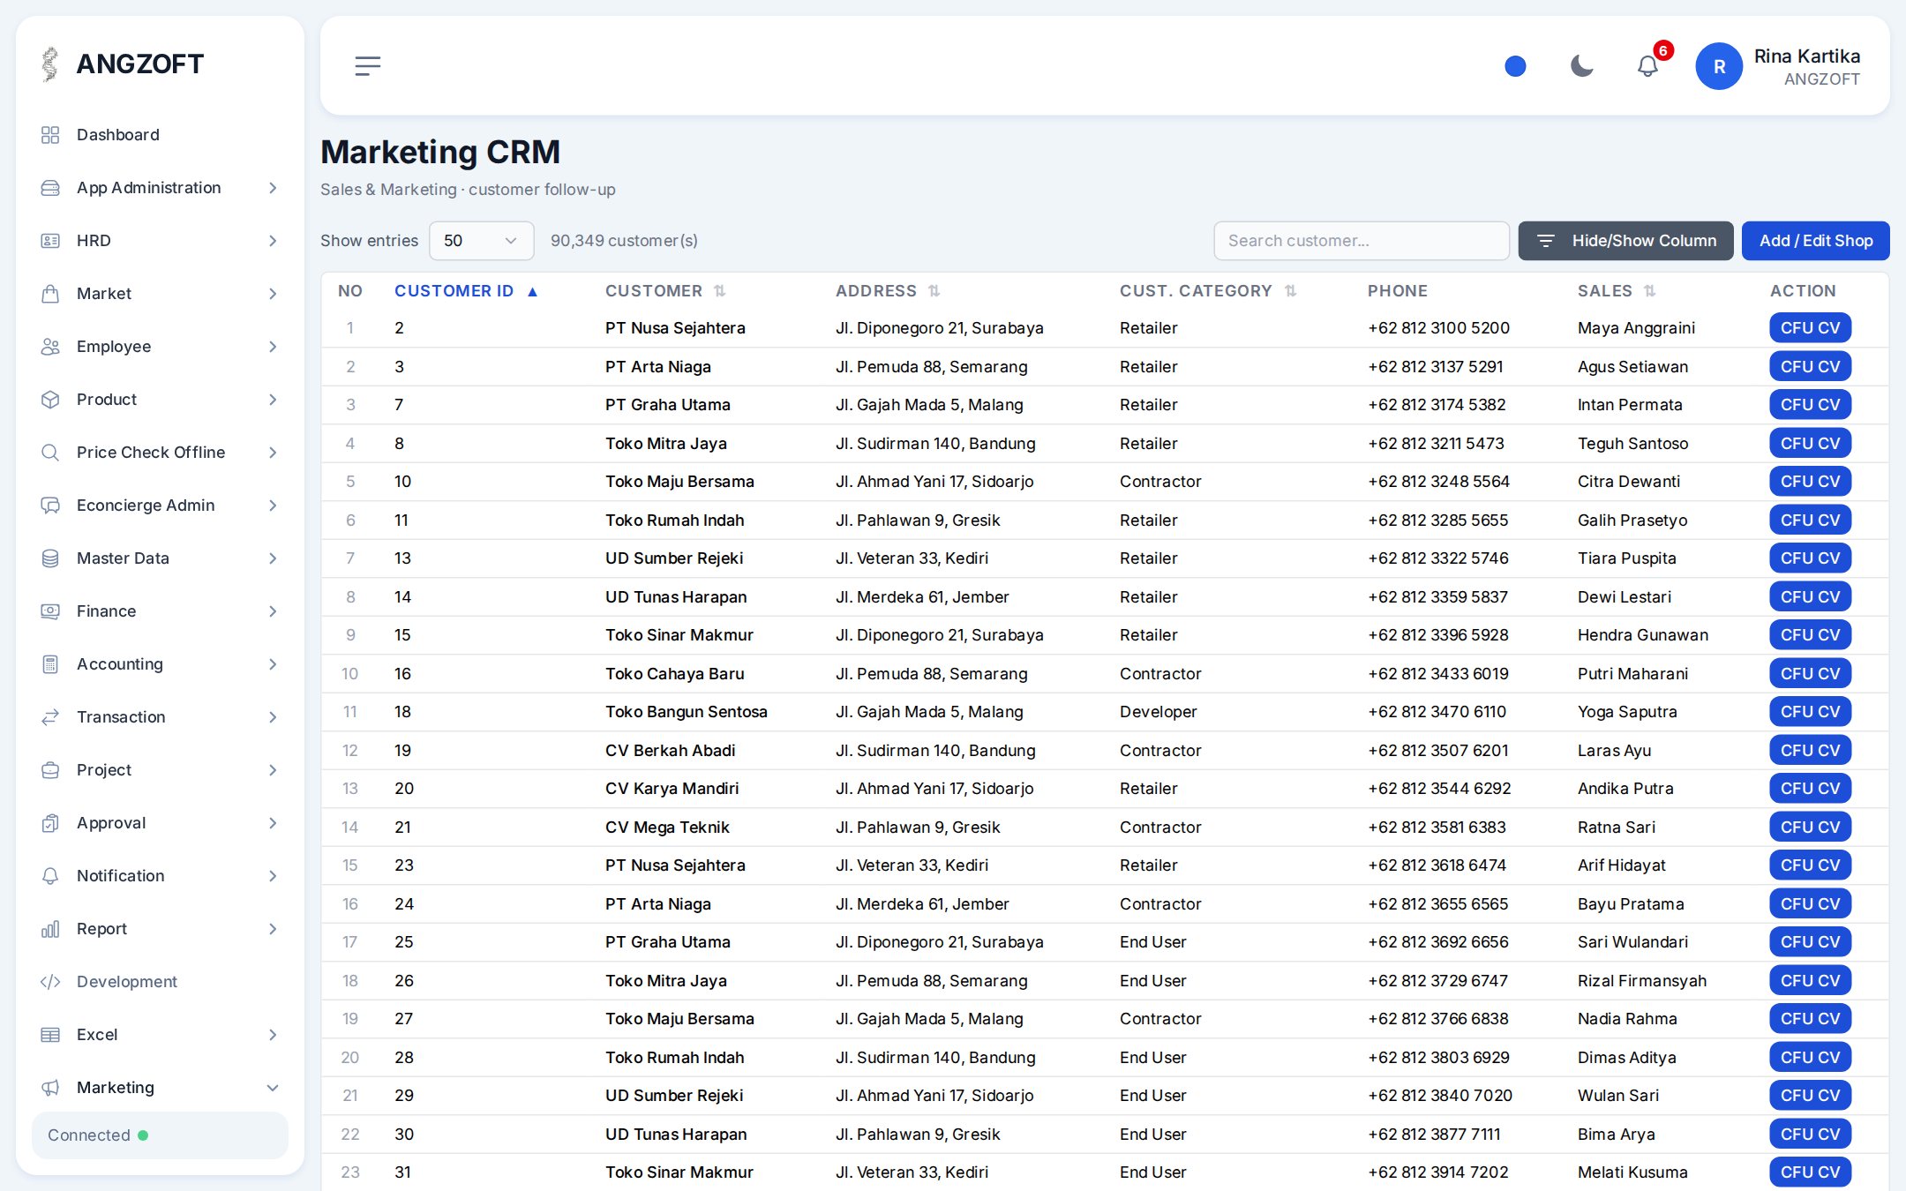Click the Development code icon
Screen dimensions: 1906x1191
(50, 982)
